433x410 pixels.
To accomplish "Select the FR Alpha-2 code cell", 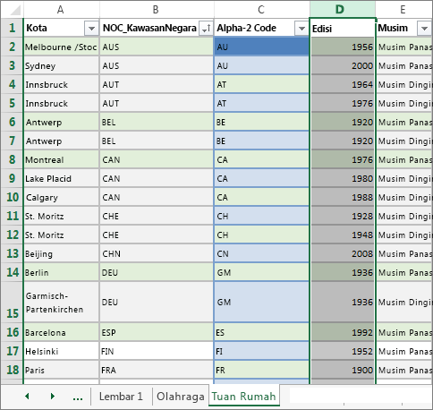I will tap(261, 370).
